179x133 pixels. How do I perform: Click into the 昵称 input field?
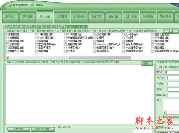click(173, 89)
